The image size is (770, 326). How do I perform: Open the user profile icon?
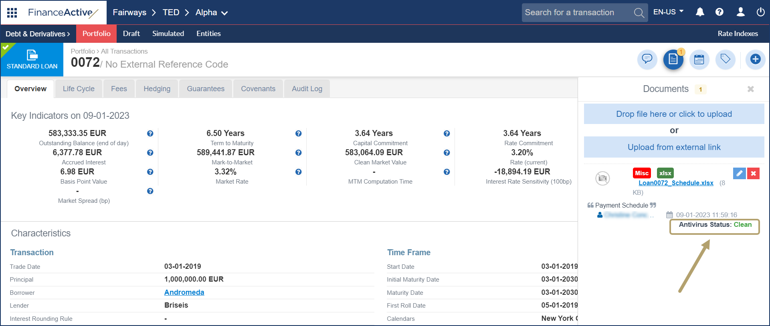click(x=740, y=12)
